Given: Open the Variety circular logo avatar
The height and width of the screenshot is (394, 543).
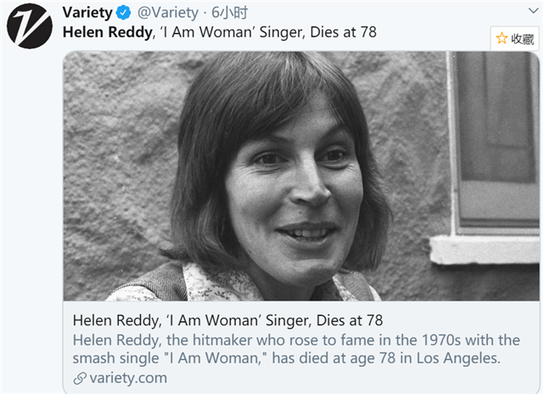Looking at the screenshot, I should tap(30, 26).
